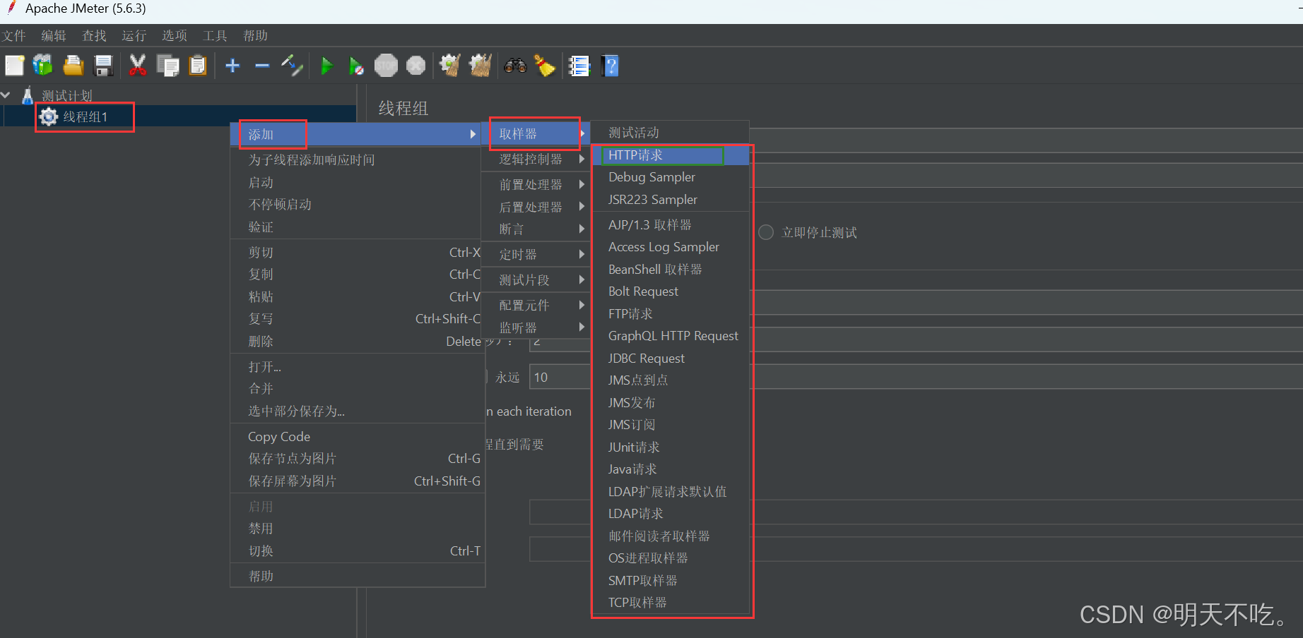Click the plus Expand all icon
Viewport: 1303px width, 638px height.
click(232, 66)
